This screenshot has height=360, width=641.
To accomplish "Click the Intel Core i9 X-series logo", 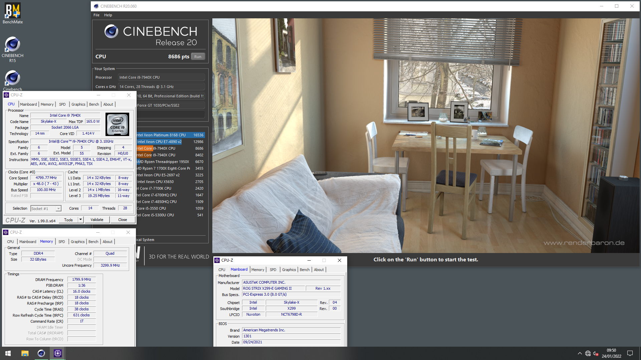I will click(117, 124).
